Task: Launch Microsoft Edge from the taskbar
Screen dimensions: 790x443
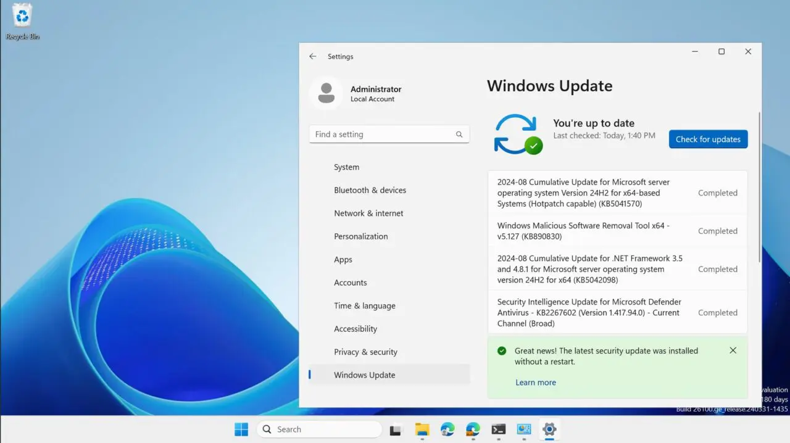Action: [x=447, y=429]
